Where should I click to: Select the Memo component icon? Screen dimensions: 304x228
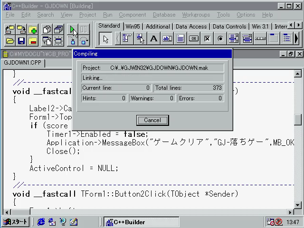[x=180, y=38]
